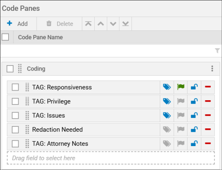This screenshot has width=222, height=170.
Task: Click the gray flag on TAG: Attorney Notes
Action: [x=181, y=143]
